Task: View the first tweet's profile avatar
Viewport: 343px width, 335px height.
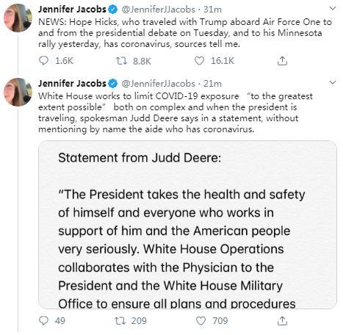Action: pyautogui.click(x=18, y=18)
